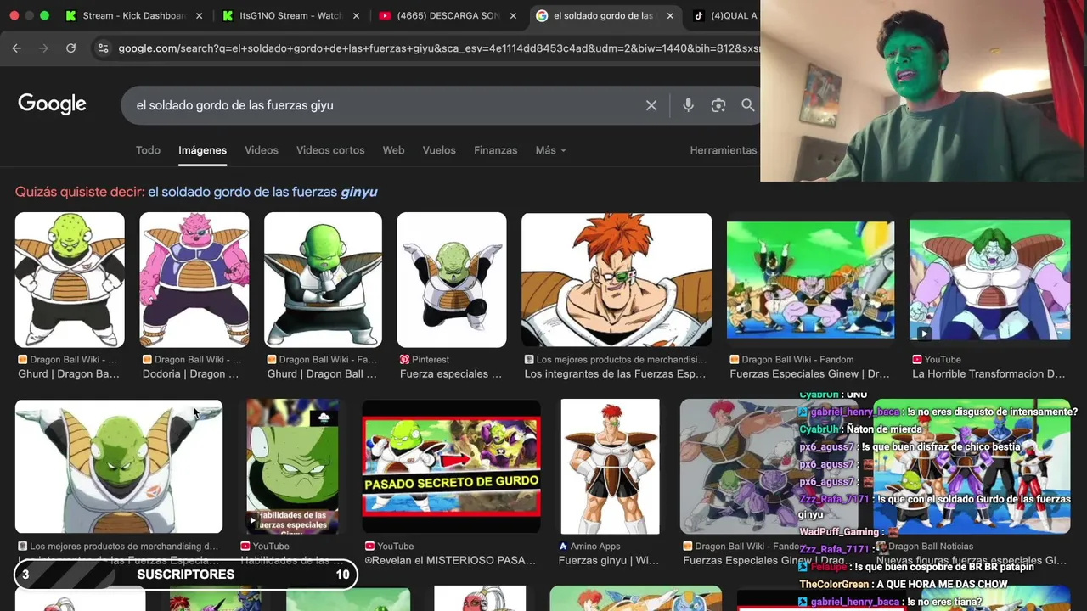Open first Ghurd image with arms on hips

pyautogui.click(x=70, y=280)
